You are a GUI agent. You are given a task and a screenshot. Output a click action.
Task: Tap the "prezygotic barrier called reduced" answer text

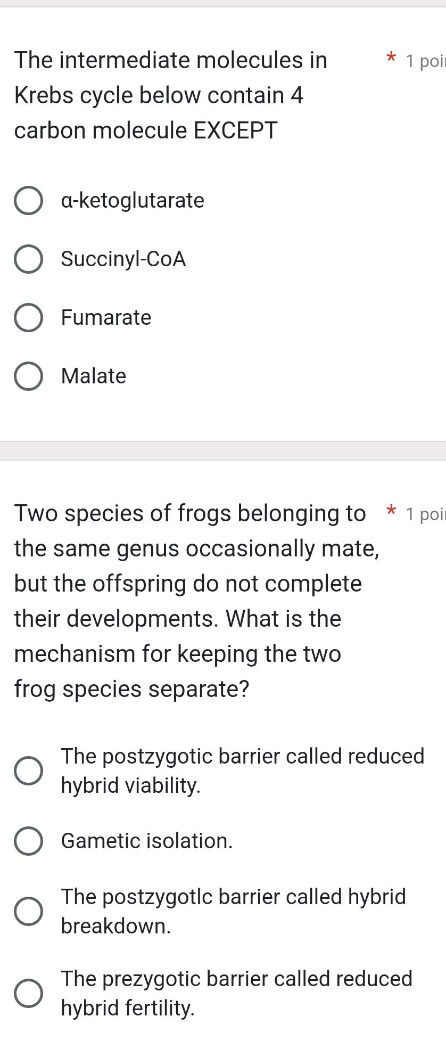[237, 979]
